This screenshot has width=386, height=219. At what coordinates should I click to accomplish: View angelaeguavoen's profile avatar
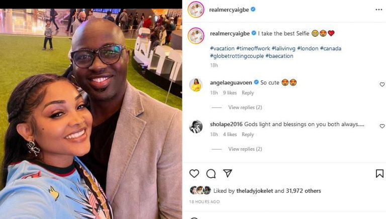pos(196,85)
